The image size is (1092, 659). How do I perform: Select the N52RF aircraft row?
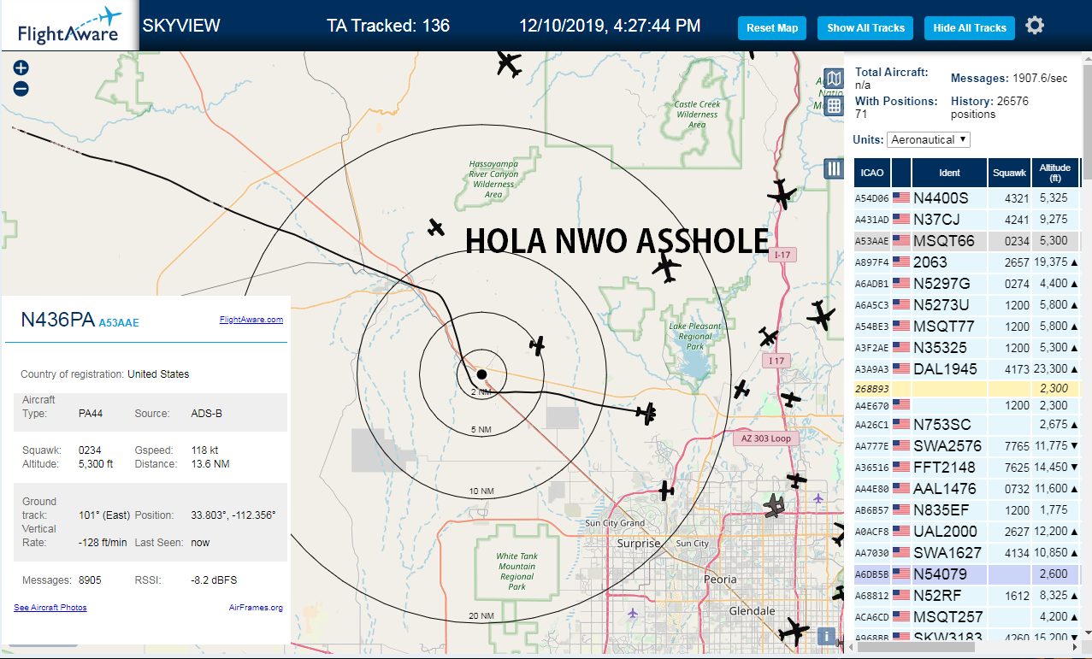[967, 595]
